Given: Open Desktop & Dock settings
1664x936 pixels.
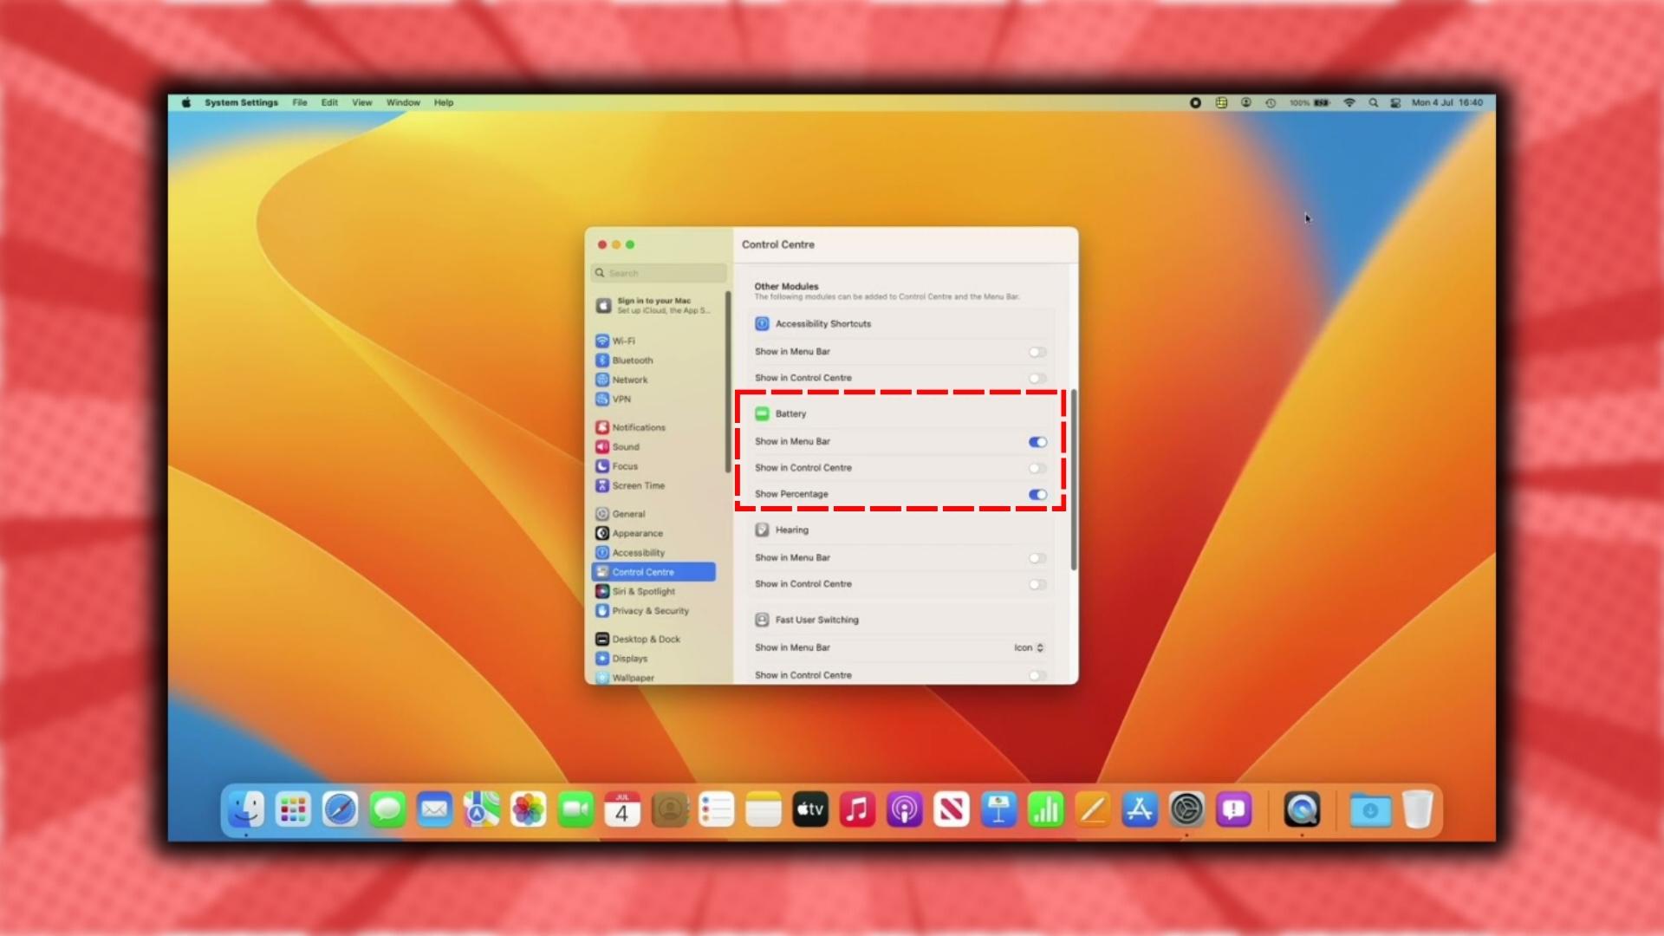Looking at the screenshot, I should (x=638, y=640).
